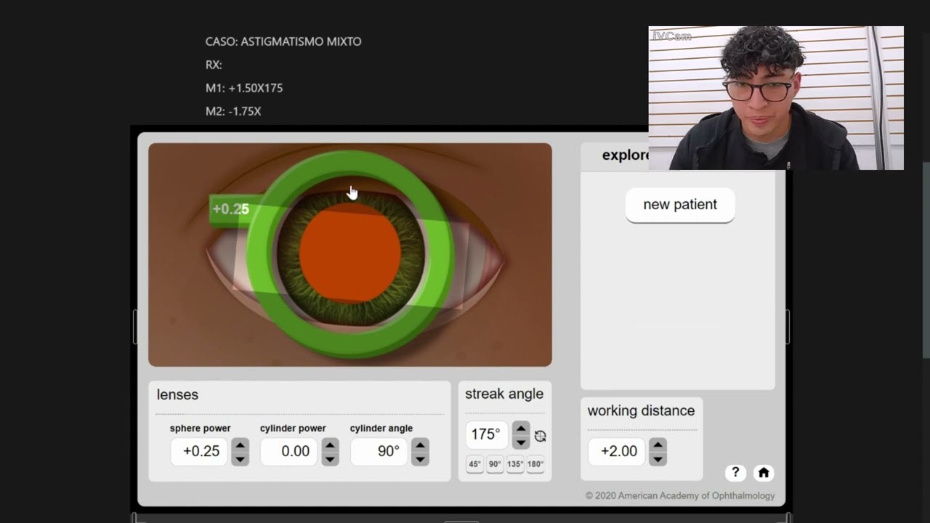Decrease sphere power with down arrow

tap(240, 458)
